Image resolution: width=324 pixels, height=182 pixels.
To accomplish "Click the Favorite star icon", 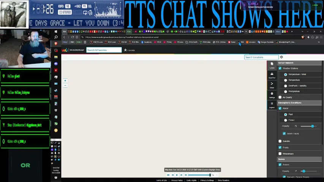I will (125, 50).
